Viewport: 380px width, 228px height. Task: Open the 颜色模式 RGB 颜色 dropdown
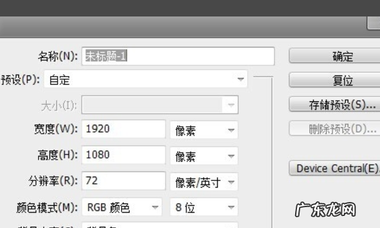tap(122, 207)
